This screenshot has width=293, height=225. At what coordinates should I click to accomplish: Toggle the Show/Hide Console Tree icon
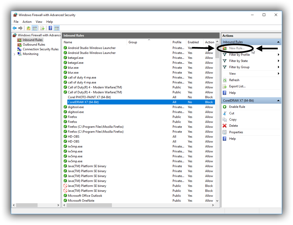click(x=34, y=28)
